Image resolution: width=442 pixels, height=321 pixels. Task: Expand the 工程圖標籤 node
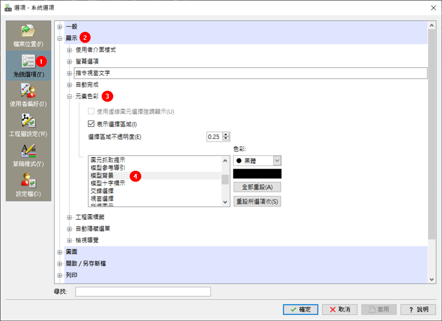coord(69,217)
